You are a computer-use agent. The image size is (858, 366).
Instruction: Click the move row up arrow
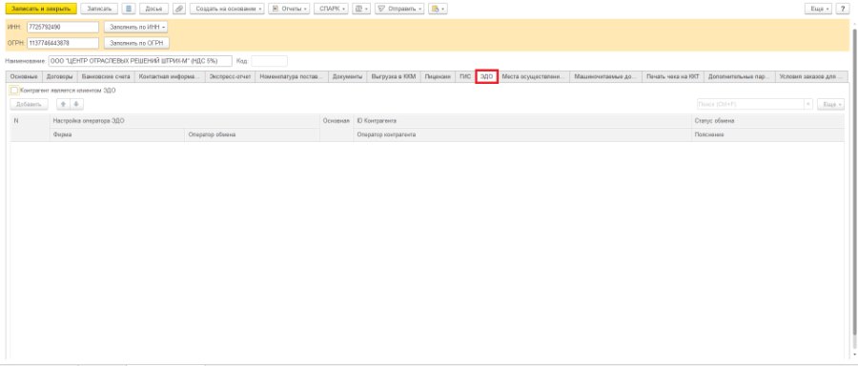pos(64,104)
